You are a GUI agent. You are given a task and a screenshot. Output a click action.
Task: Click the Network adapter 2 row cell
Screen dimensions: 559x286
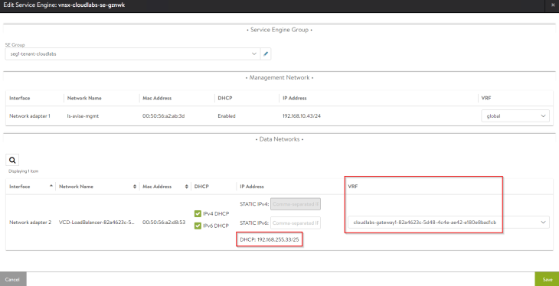point(31,223)
